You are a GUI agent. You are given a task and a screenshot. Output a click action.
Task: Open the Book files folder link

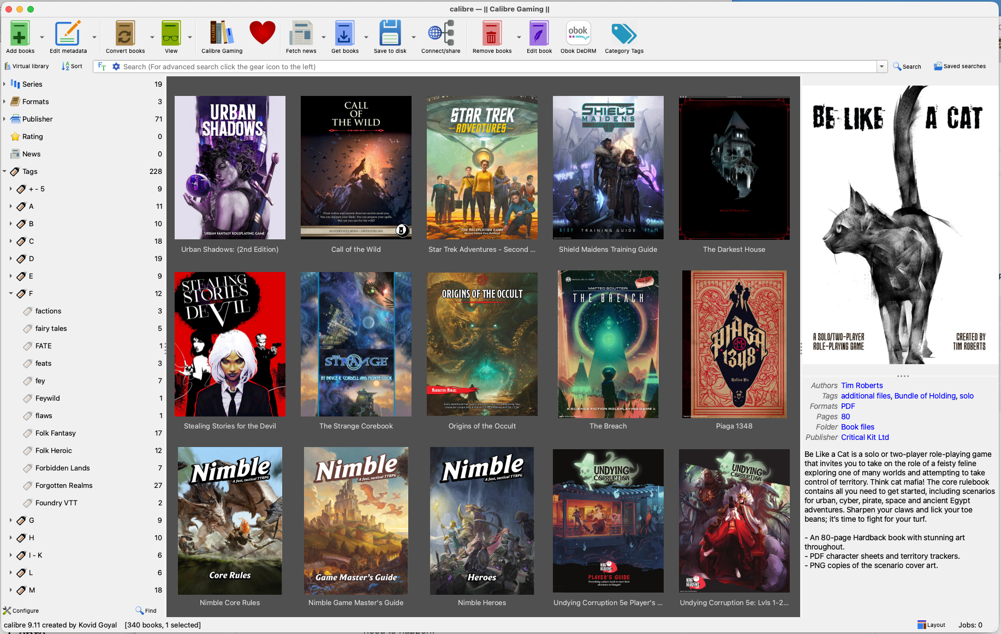(857, 427)
